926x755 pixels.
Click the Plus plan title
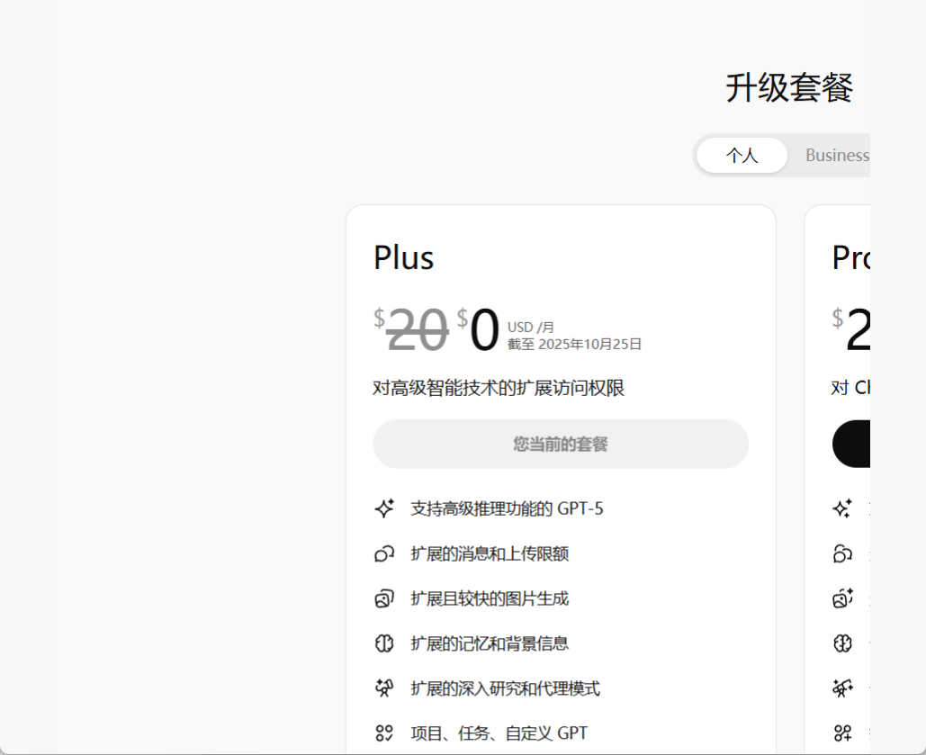(404, 258)
